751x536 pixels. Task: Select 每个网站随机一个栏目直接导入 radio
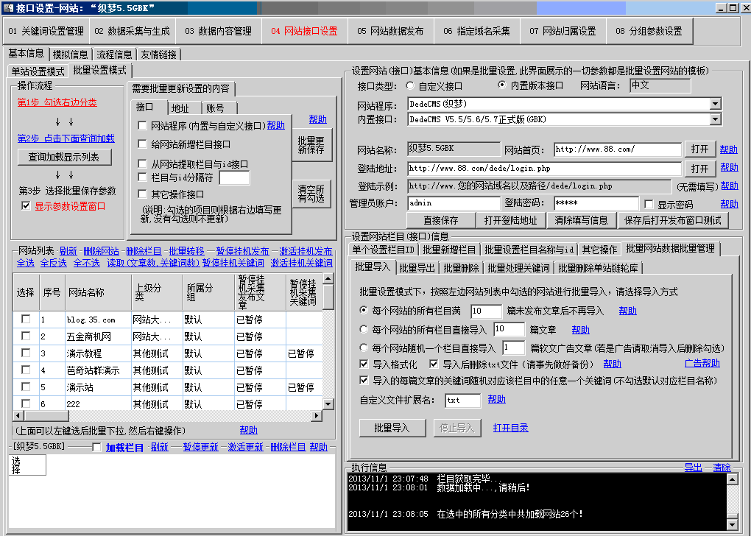click(x=364, y=348)
